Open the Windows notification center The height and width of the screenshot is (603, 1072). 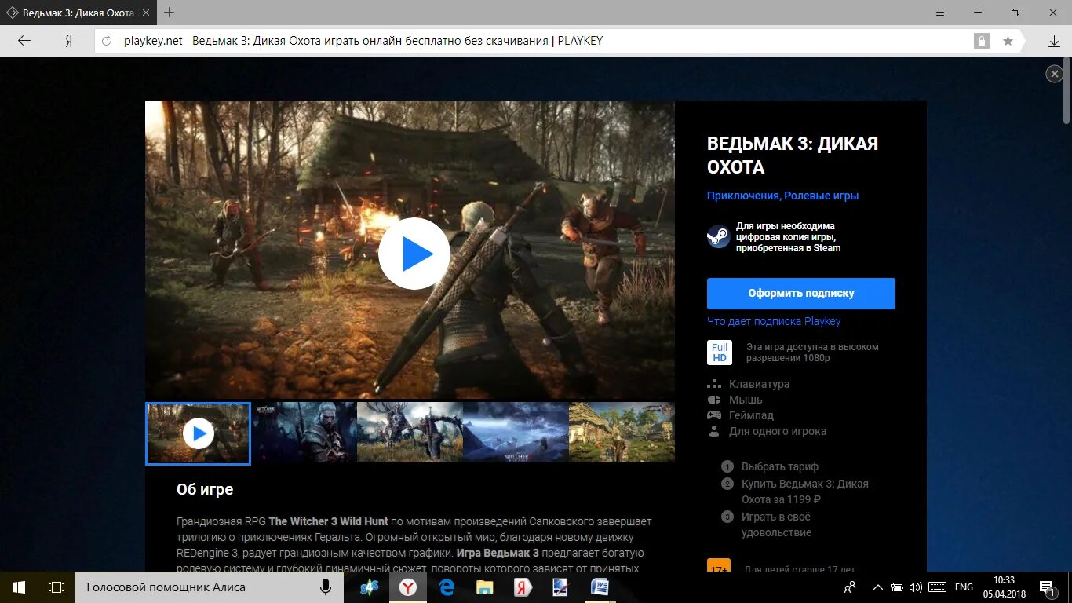click(x=1047, y=587)
